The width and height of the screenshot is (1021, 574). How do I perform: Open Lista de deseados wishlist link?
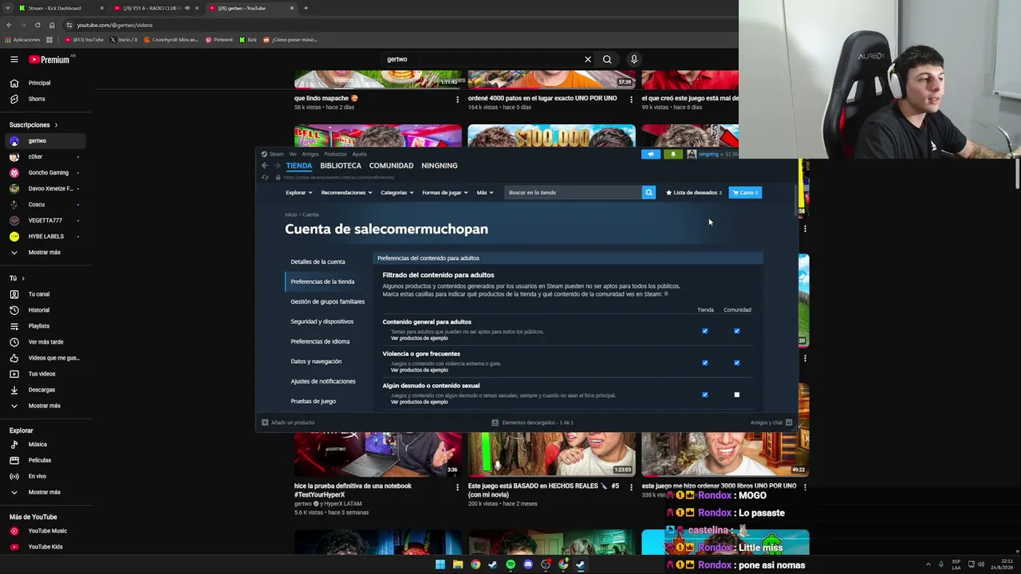pyautogui.click(x=694, y=192)
